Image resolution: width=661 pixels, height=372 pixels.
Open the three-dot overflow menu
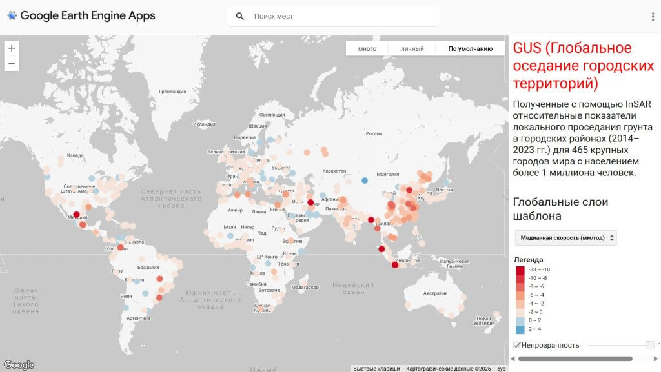(653, 16)
